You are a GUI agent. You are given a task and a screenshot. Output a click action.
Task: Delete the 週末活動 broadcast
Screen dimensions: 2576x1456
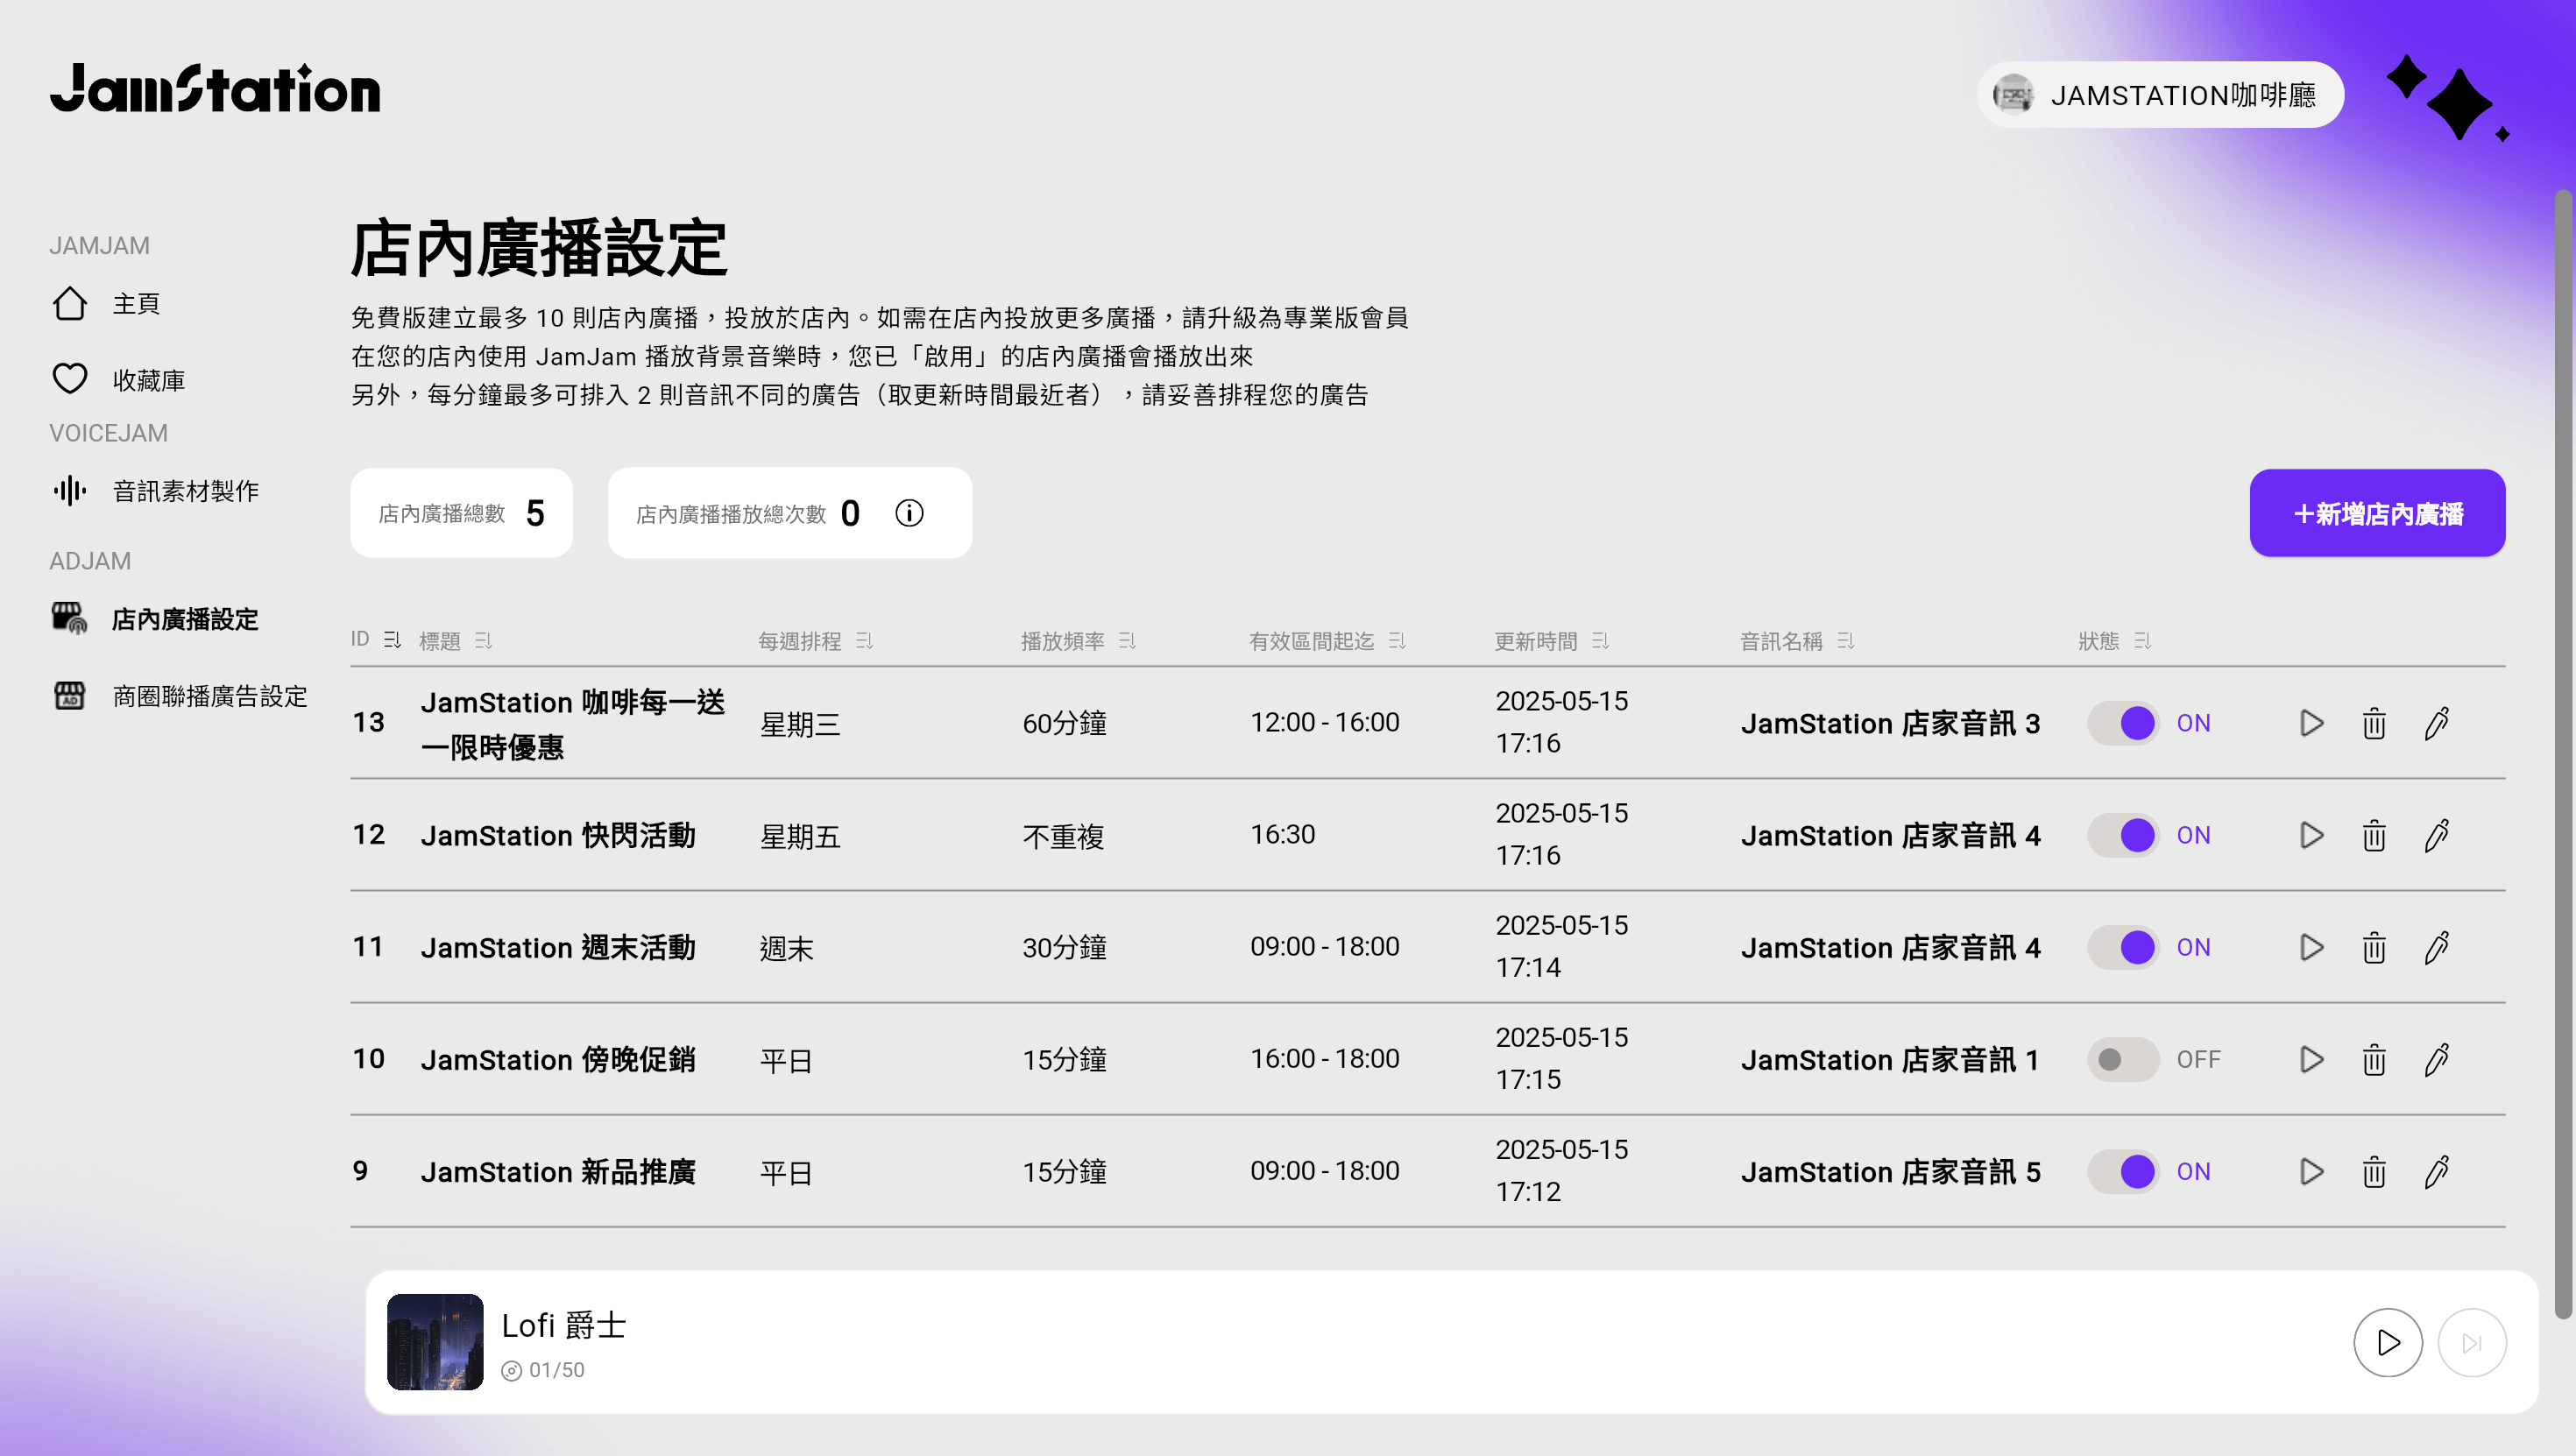tap(2374, 947)
